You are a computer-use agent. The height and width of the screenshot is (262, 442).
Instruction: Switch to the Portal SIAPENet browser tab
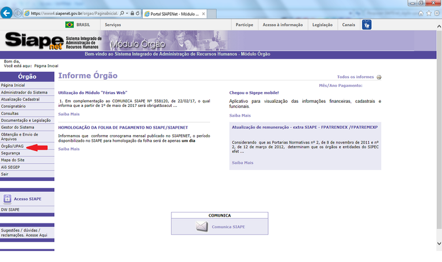click(x=174, y=13)
